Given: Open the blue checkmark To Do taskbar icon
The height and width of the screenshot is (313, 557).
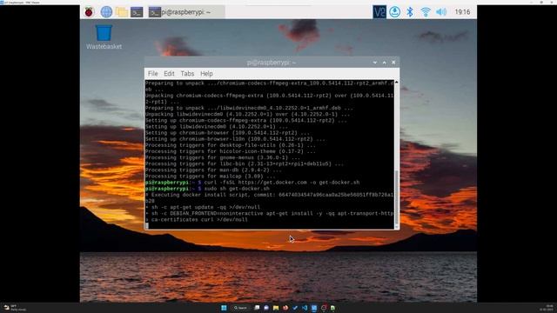Looking at the screenshot, I should click(x=295, y=308).
